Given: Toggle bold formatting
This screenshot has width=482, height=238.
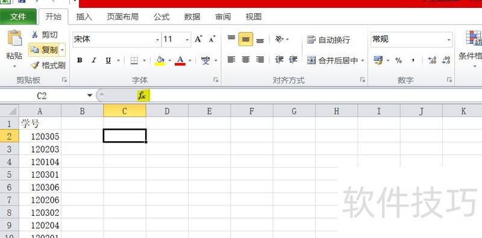Looking at the screenshot, I should click(x=80, y=61).
